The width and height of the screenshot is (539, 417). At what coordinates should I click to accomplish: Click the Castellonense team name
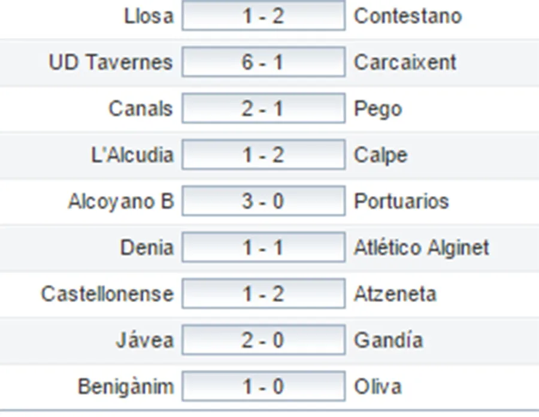[107, 294]
